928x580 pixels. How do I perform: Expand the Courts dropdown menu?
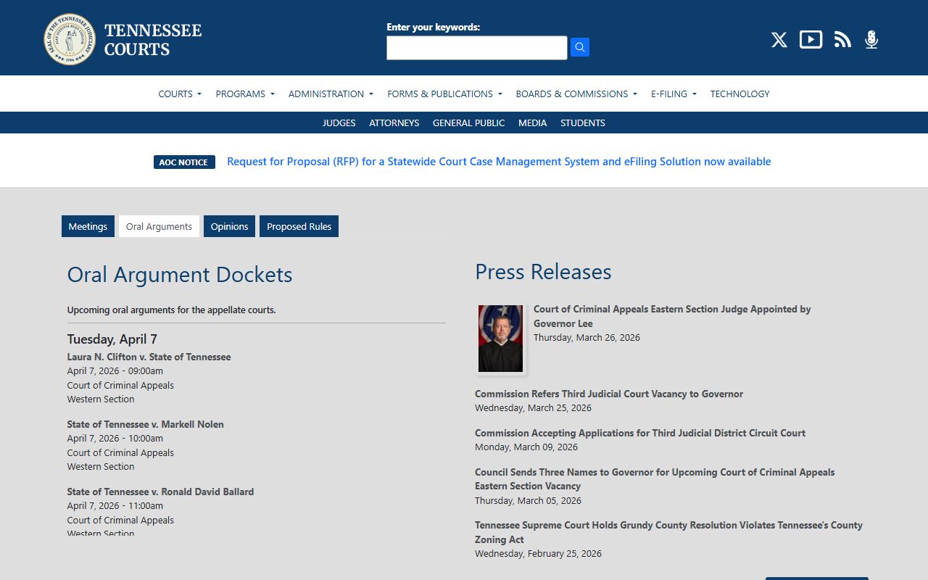[180, 94]
